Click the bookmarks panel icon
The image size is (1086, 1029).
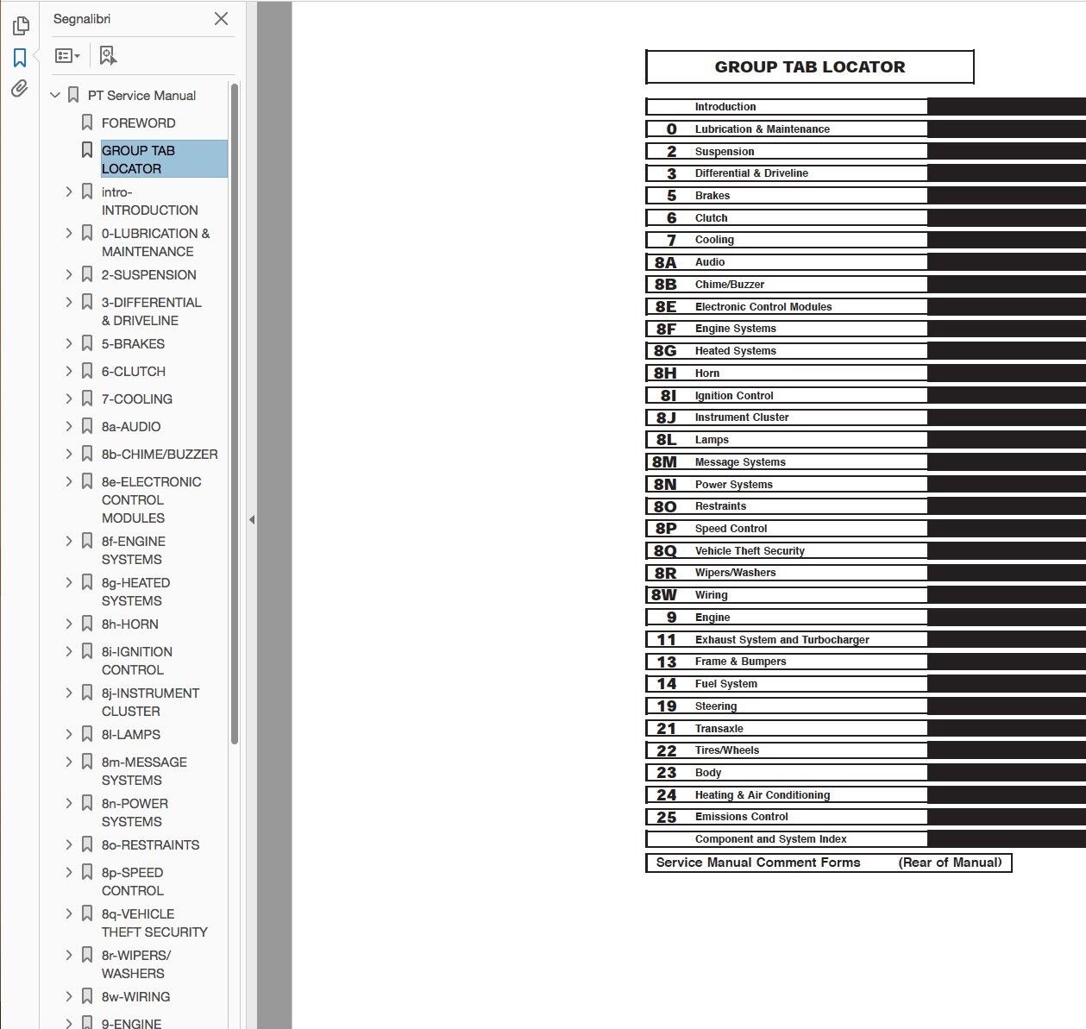click(x=20, y=58)
